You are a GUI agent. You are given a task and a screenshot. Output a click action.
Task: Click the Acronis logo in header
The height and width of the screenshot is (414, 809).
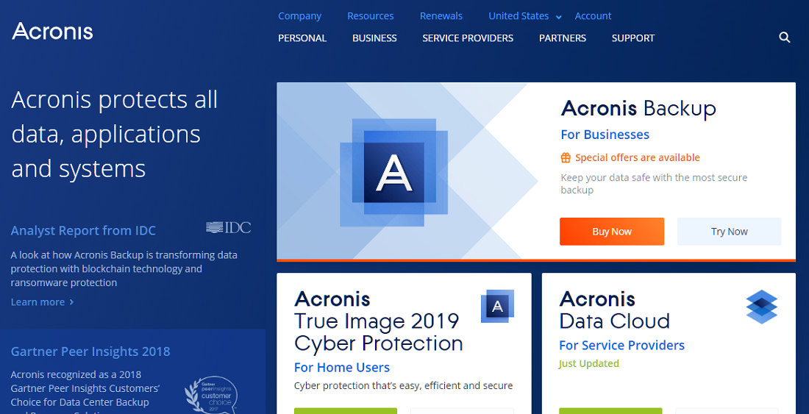tap(52, 31)
